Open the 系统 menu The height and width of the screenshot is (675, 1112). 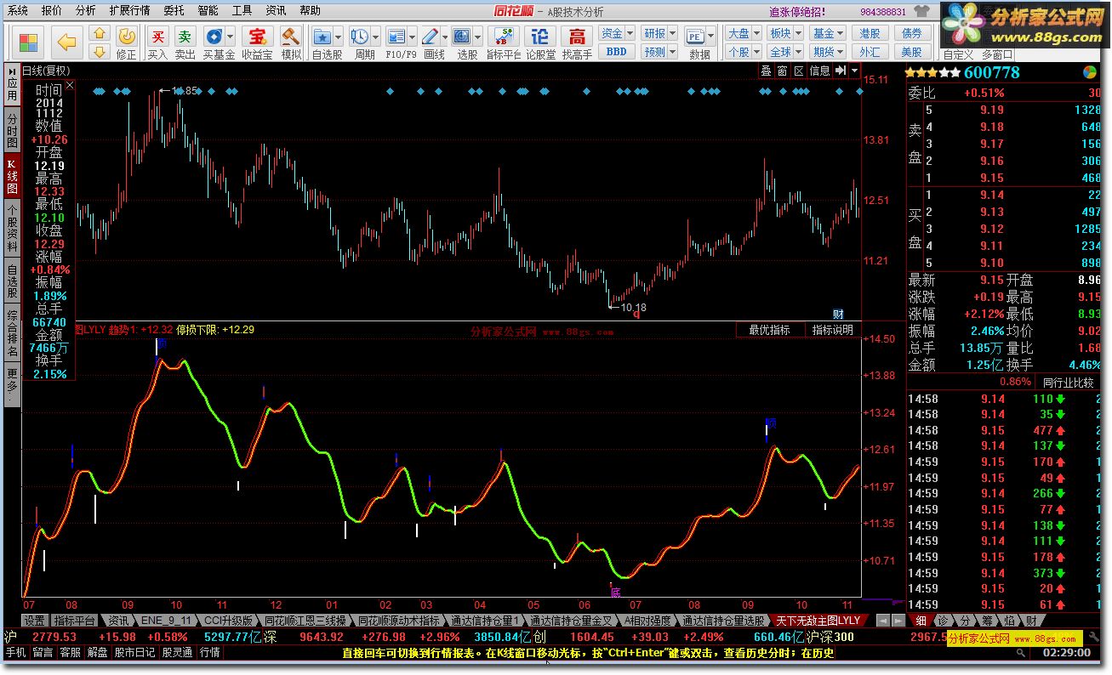pos(17,11)
